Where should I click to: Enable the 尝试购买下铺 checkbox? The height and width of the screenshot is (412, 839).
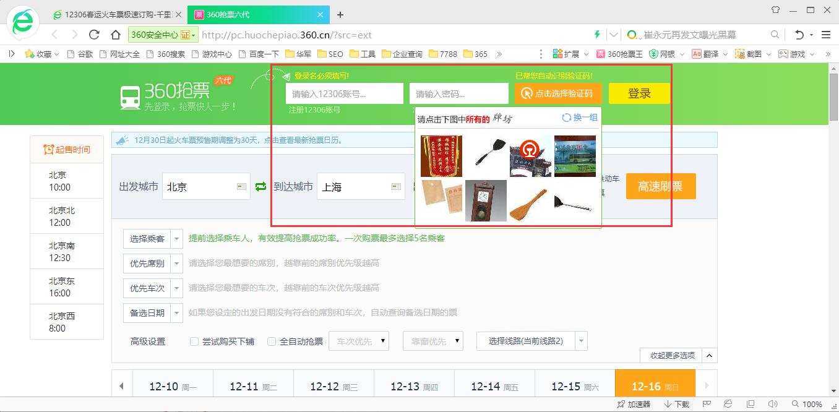194,341
